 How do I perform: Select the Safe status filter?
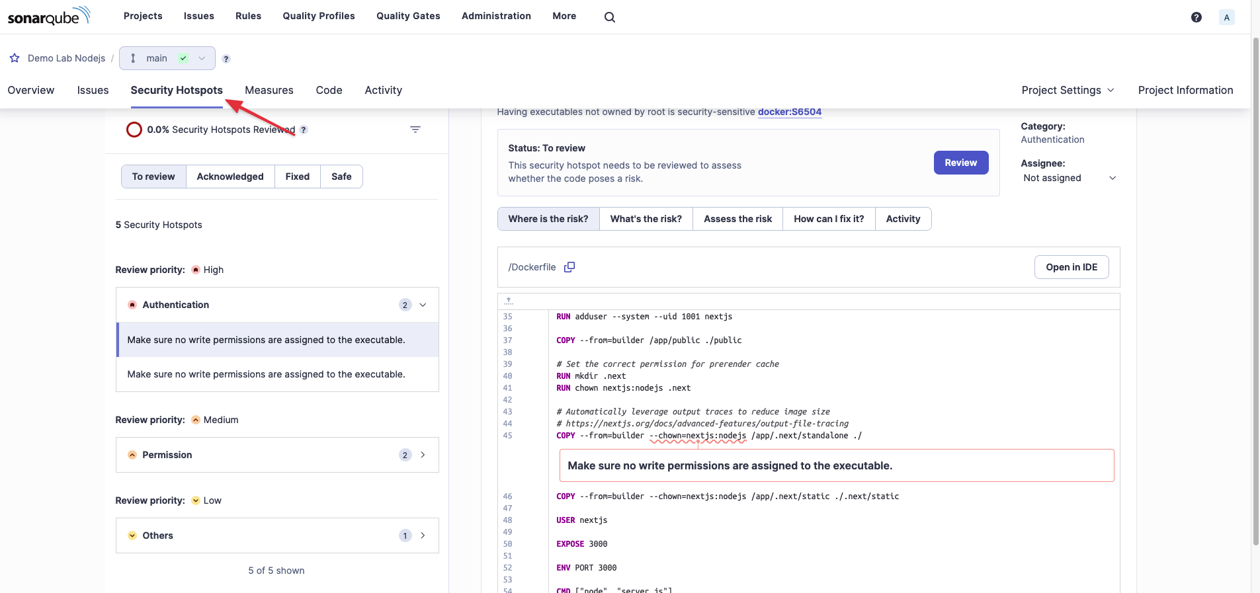click(x=341, y=177)
